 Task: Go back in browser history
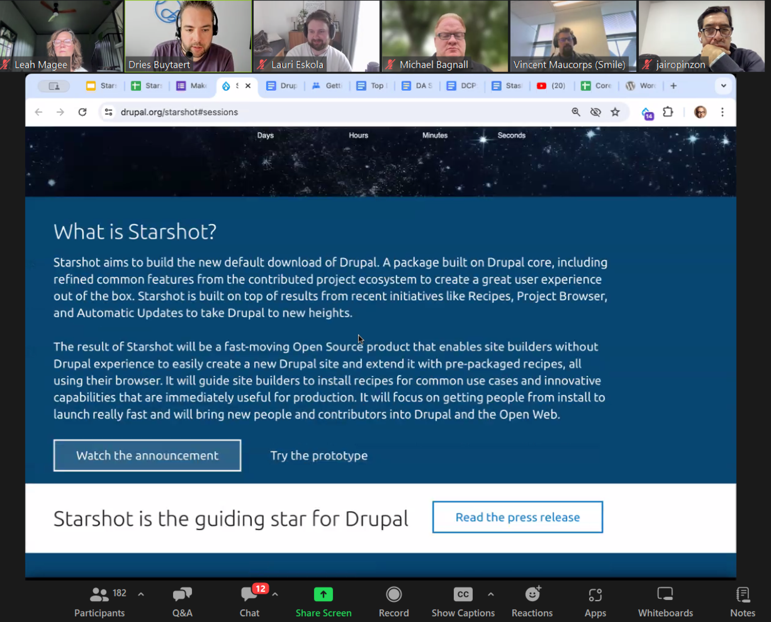pos(39,112)
